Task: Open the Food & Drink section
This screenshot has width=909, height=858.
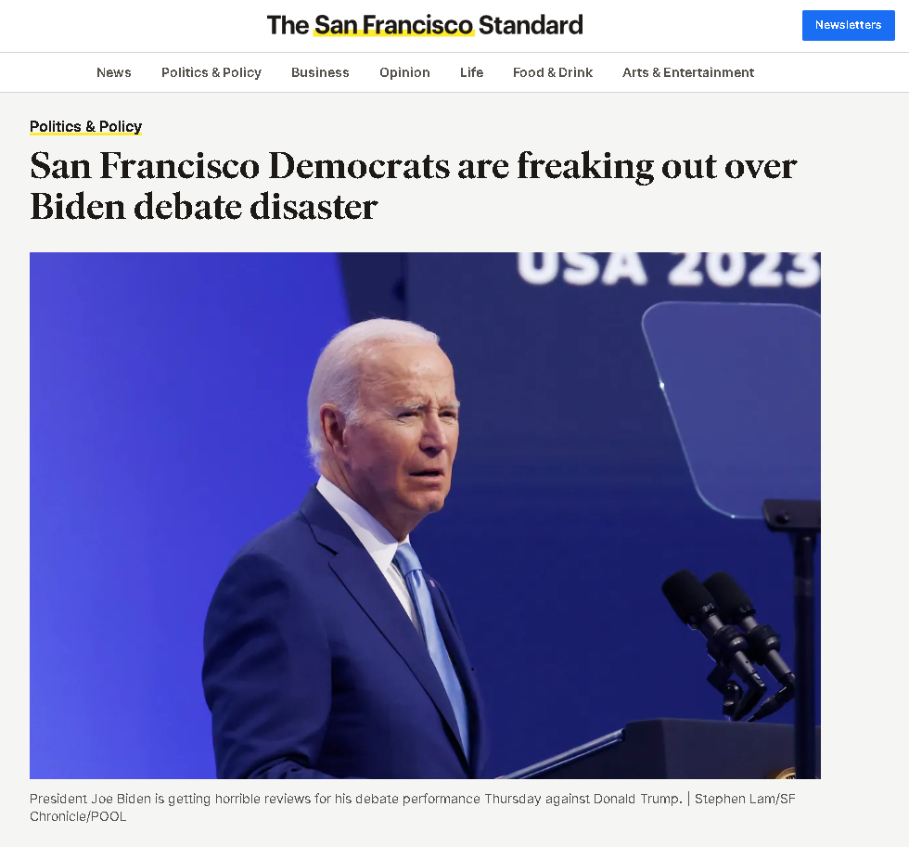Action: coord(553,72)
